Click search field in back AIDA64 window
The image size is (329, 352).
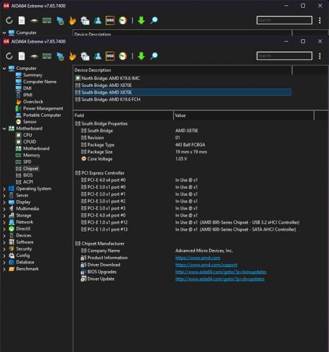point(284,20)
